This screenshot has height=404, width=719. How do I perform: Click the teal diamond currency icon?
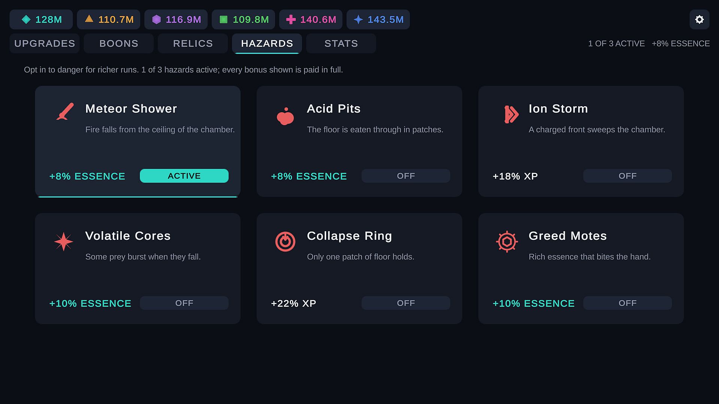tap(26, 19)
